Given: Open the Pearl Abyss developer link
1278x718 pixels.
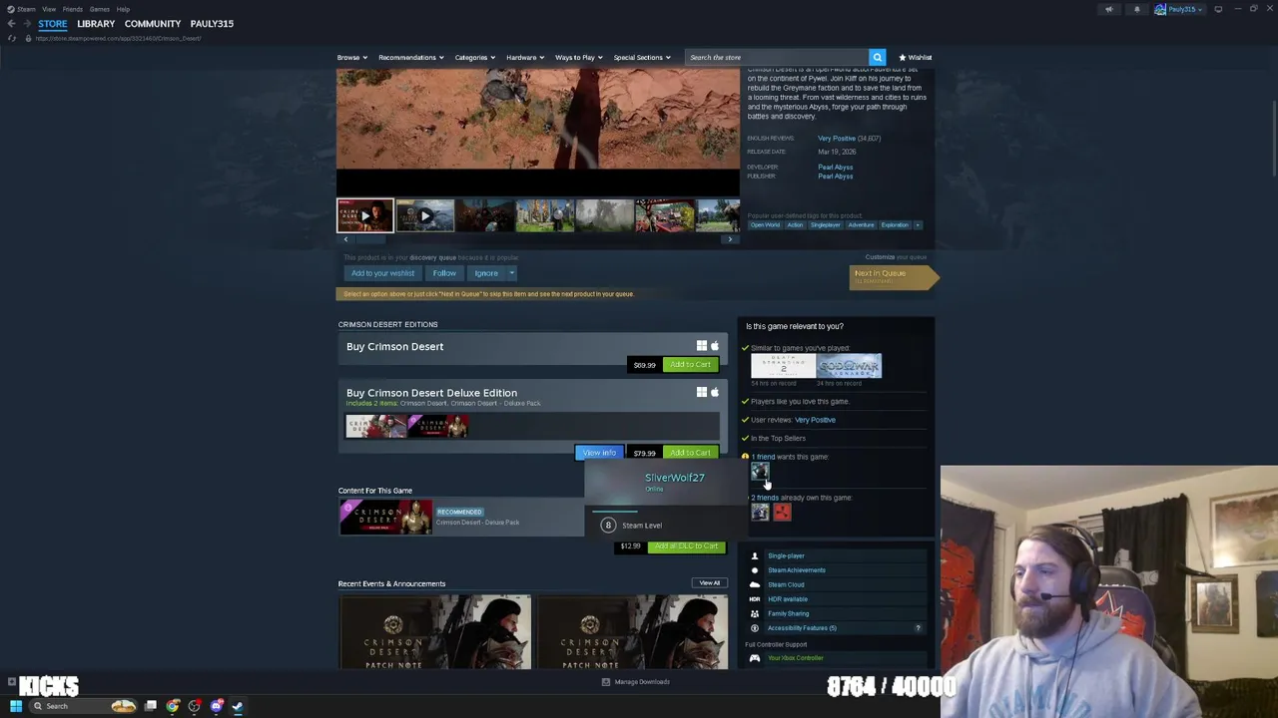Looking at the screenshot, I should coord(835,168).
